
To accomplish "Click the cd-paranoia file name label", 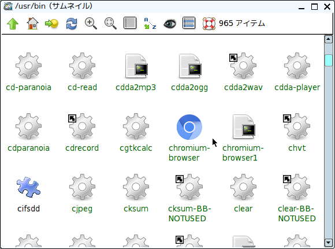I will [28, 87].
